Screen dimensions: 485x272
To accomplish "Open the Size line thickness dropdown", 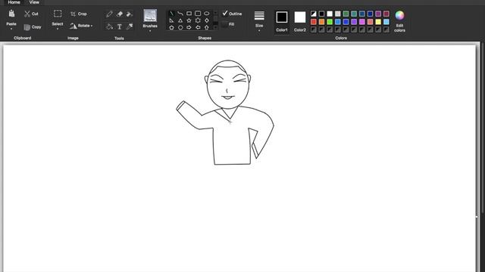I will 259,21.
